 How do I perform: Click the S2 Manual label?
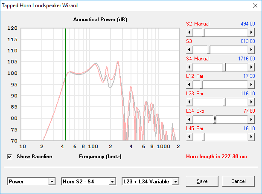198,24
